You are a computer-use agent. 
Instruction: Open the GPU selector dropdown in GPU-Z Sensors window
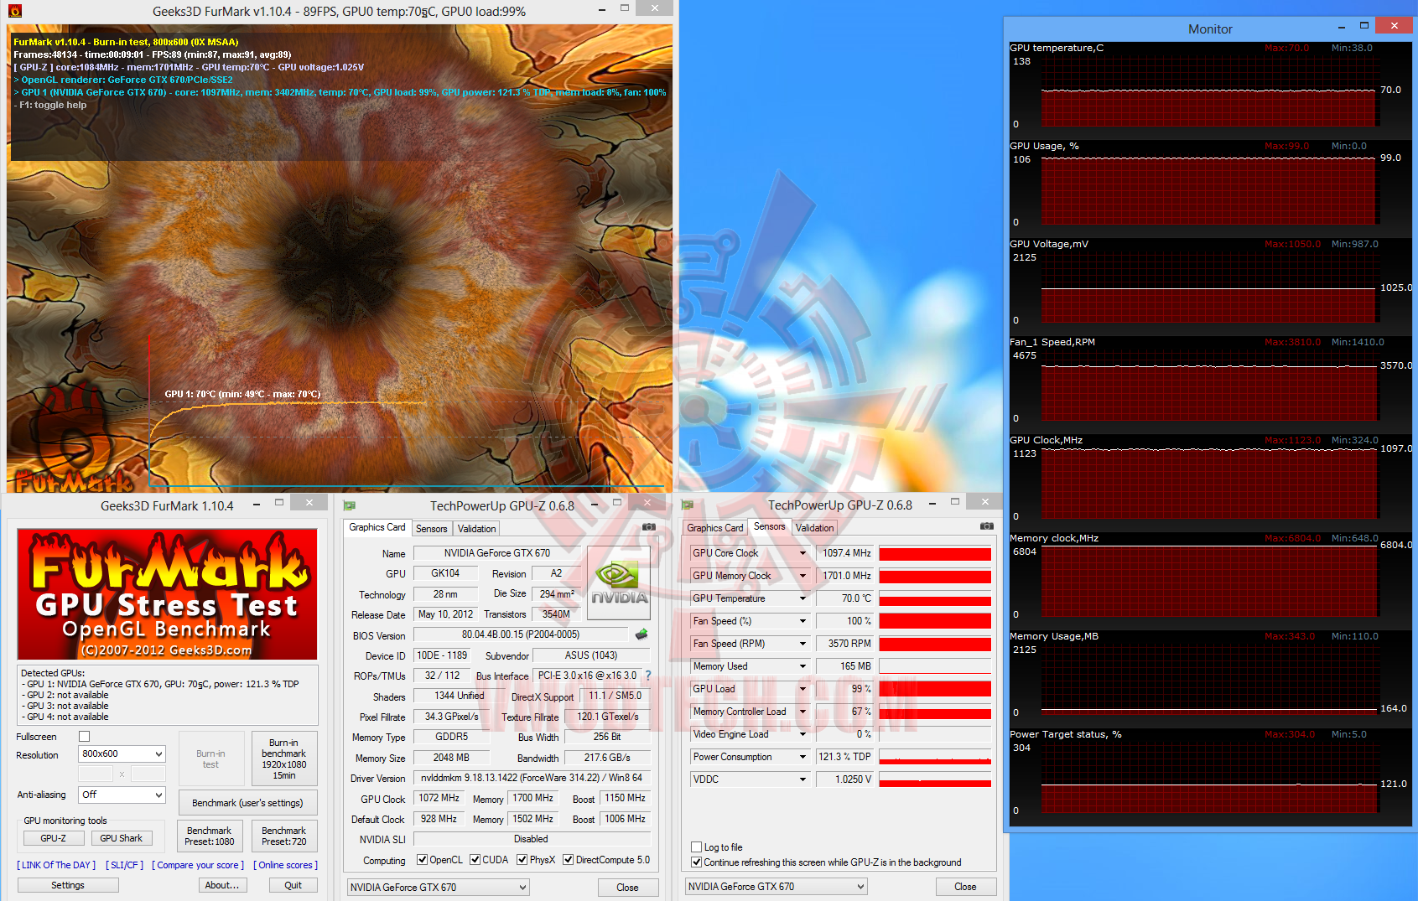tap(776, 887)
